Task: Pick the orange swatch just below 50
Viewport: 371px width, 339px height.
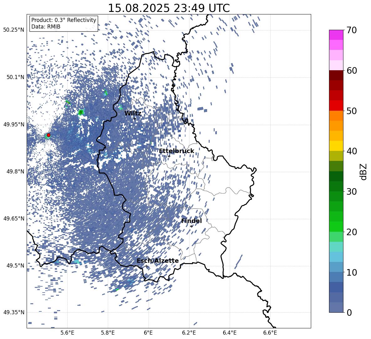Action: coord(336,115)
